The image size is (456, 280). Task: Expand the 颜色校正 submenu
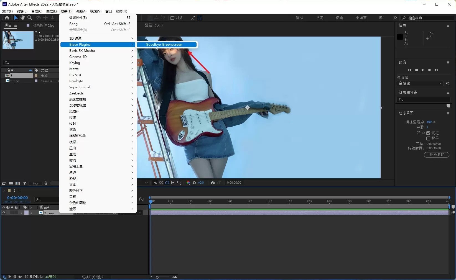tap(98, 191)
